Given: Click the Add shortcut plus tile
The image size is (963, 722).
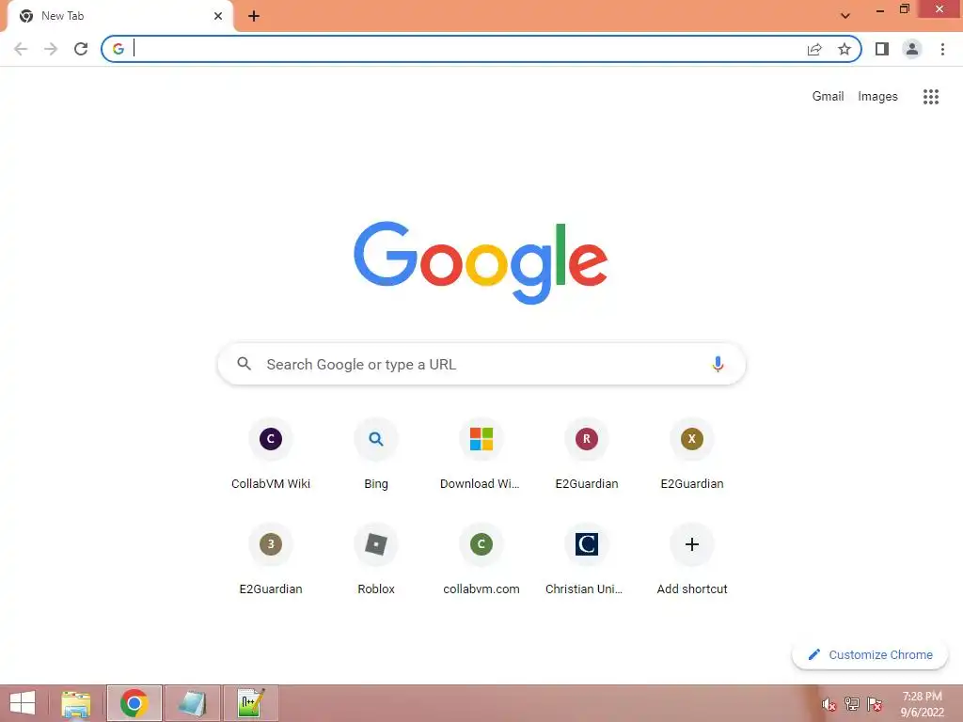Looking at the screenshot, I should pos(692,559).
